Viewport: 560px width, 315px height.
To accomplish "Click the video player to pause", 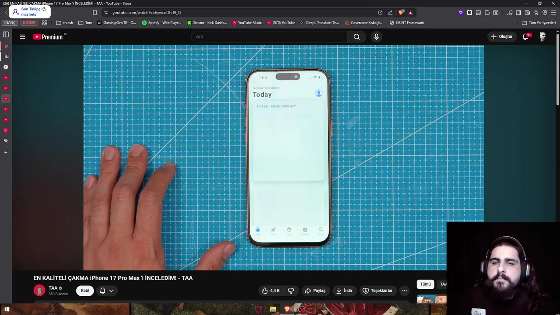I will point(283,157).
